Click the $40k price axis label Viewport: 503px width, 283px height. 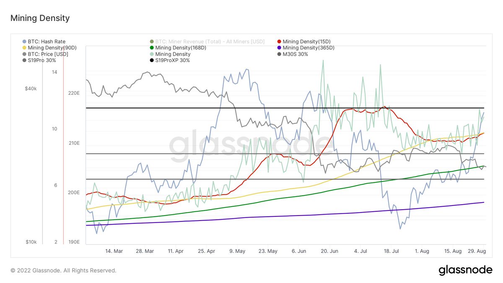[31, 88]
